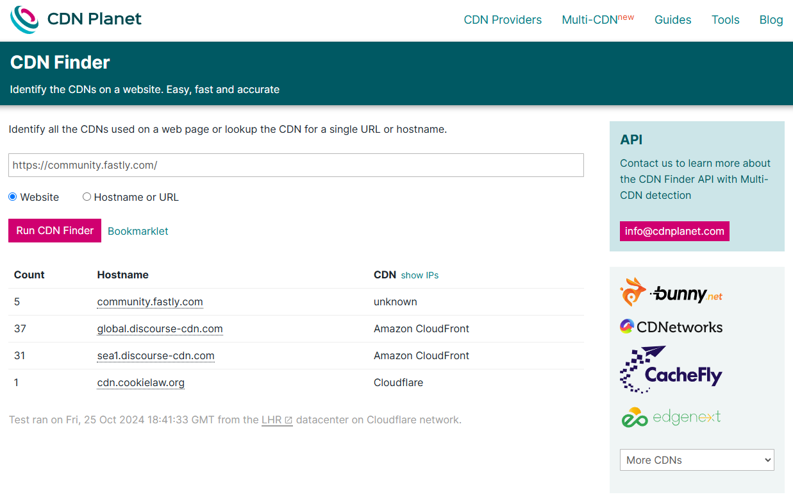Select Amazon CloudFront in the sea1.discourse-cdn.com row

pyautogui.click(x=421, y=355)
